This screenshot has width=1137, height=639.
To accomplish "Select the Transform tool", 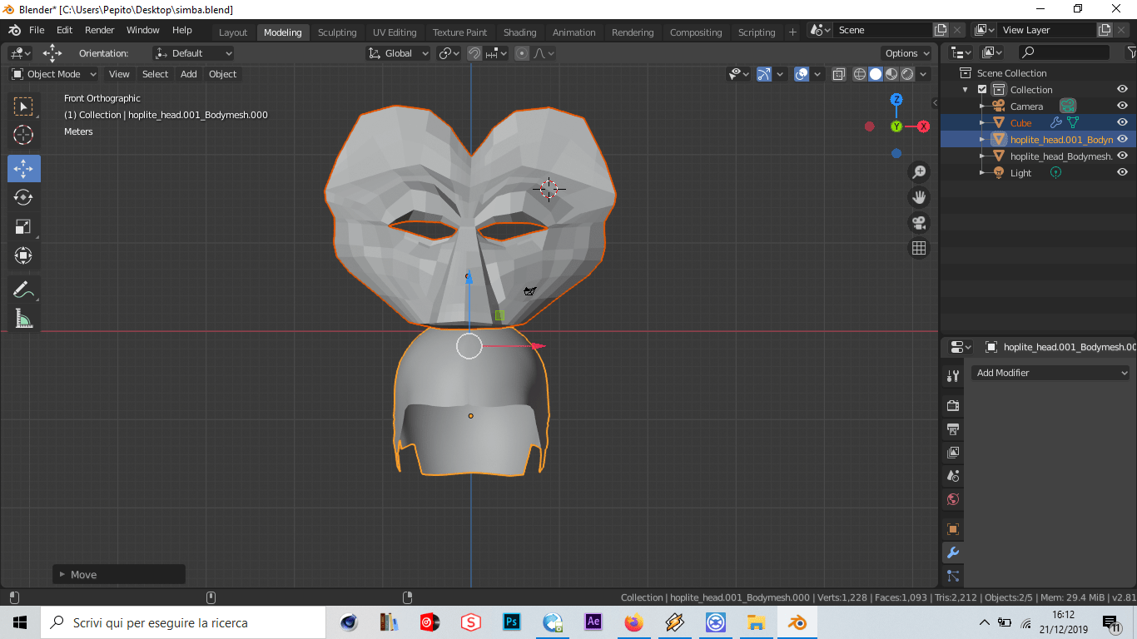I will click(x=23, y=255).
